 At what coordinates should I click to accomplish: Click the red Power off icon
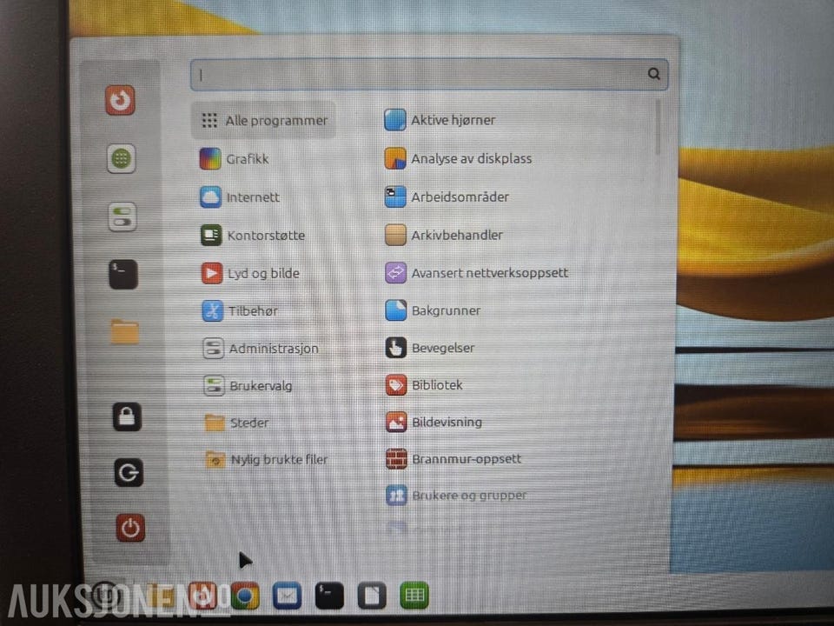pos(130,528)
